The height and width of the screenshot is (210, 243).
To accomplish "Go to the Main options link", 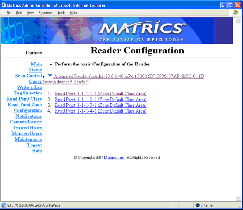I will [36, 64].
